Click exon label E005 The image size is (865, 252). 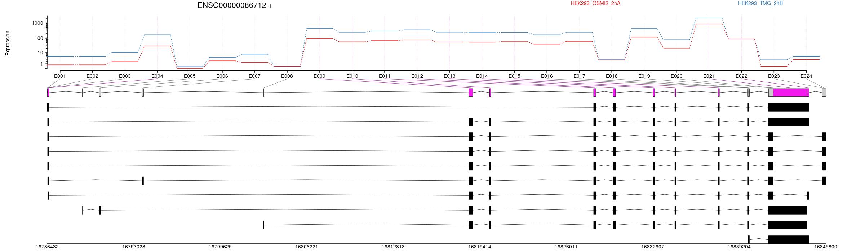(190, 76)
